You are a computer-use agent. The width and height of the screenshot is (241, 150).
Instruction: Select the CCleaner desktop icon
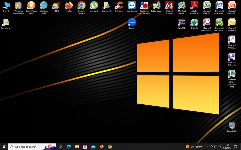[119, 6]
